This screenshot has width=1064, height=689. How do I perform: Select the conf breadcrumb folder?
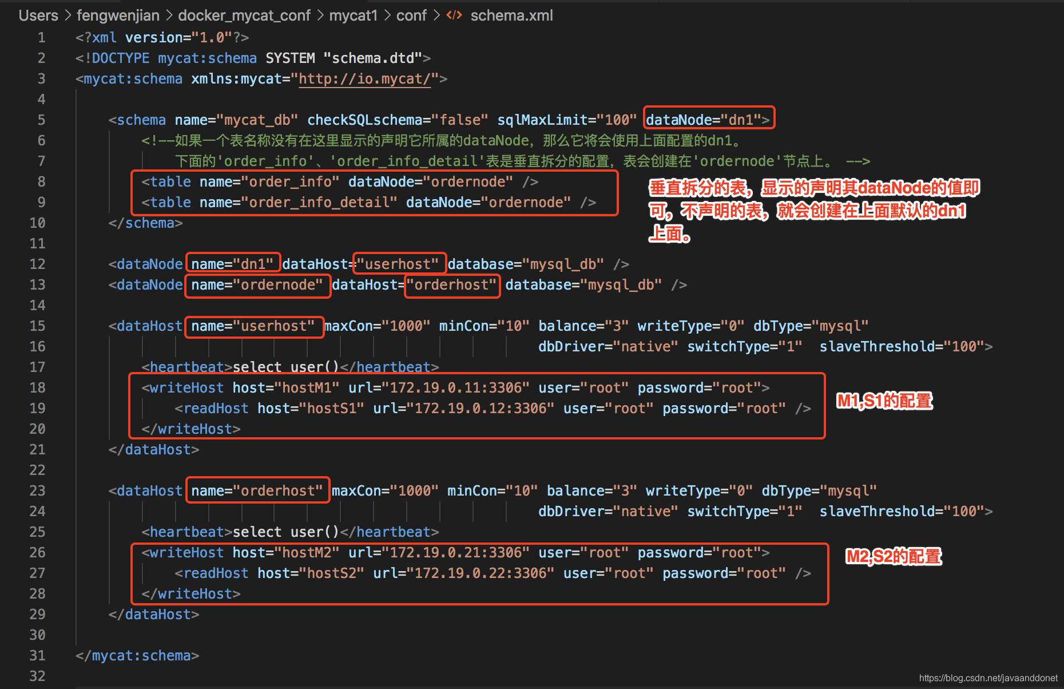[x=411, y=15]
